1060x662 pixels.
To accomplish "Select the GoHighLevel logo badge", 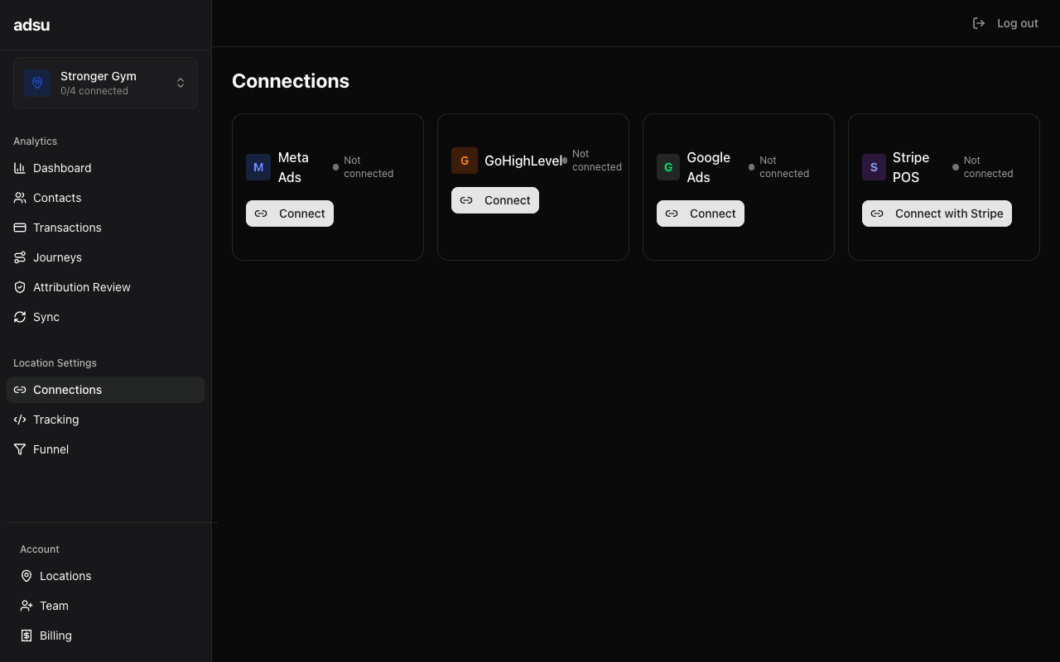I will (465, 161).
